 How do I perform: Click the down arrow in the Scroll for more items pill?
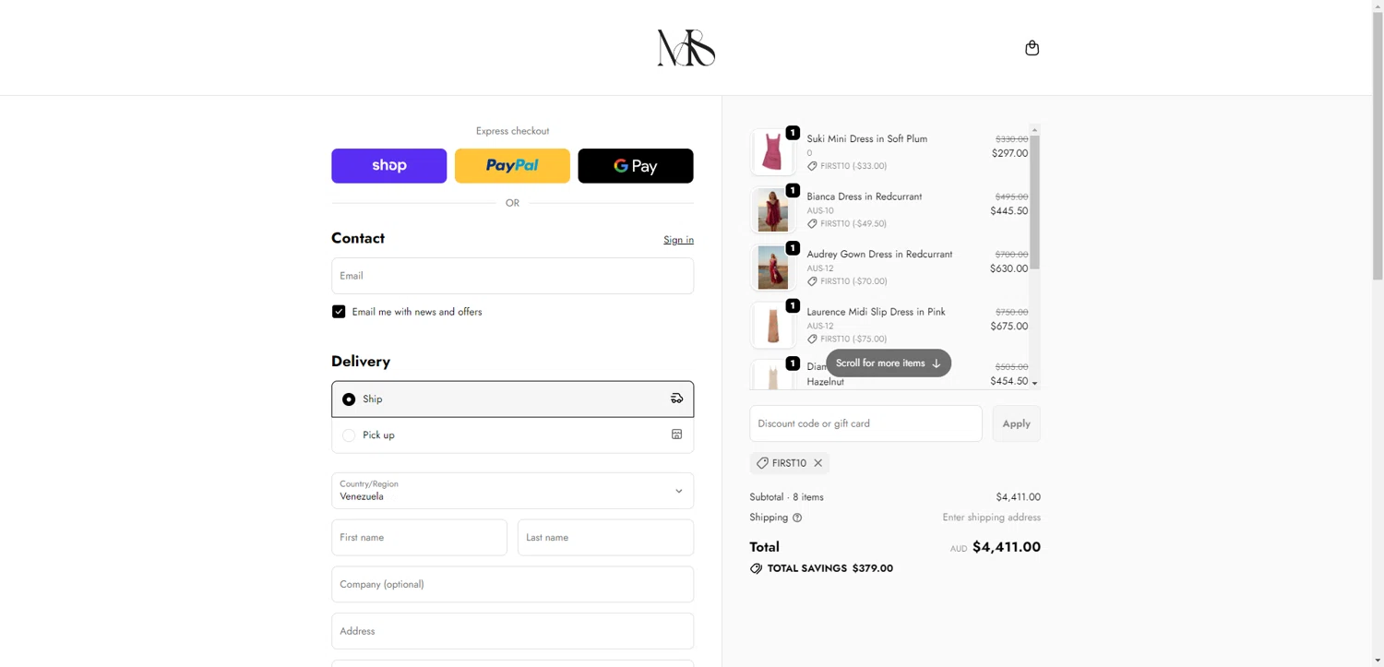click(937, 363)
